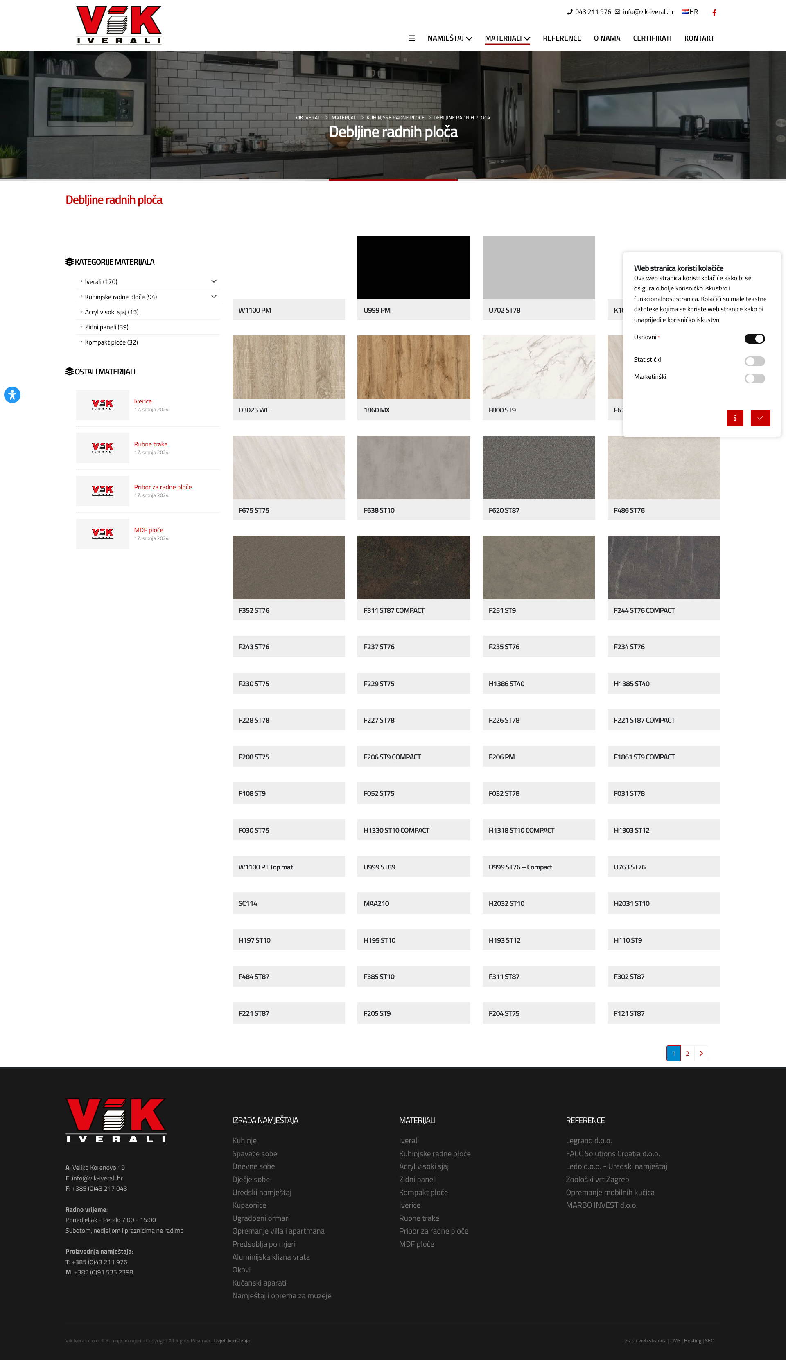
Task: Click the Facebook icon in the header
Action: click(x=714, y=12)
